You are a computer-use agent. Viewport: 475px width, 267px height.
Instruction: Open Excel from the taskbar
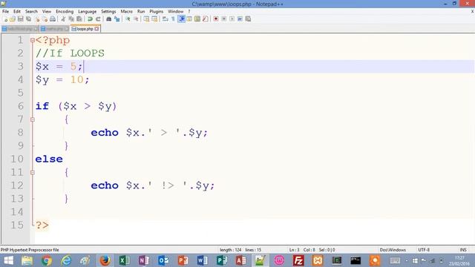click(124, 260)
